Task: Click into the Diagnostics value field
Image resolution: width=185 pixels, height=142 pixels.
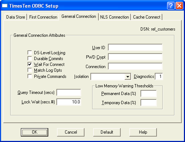Action: click(159, 76)
